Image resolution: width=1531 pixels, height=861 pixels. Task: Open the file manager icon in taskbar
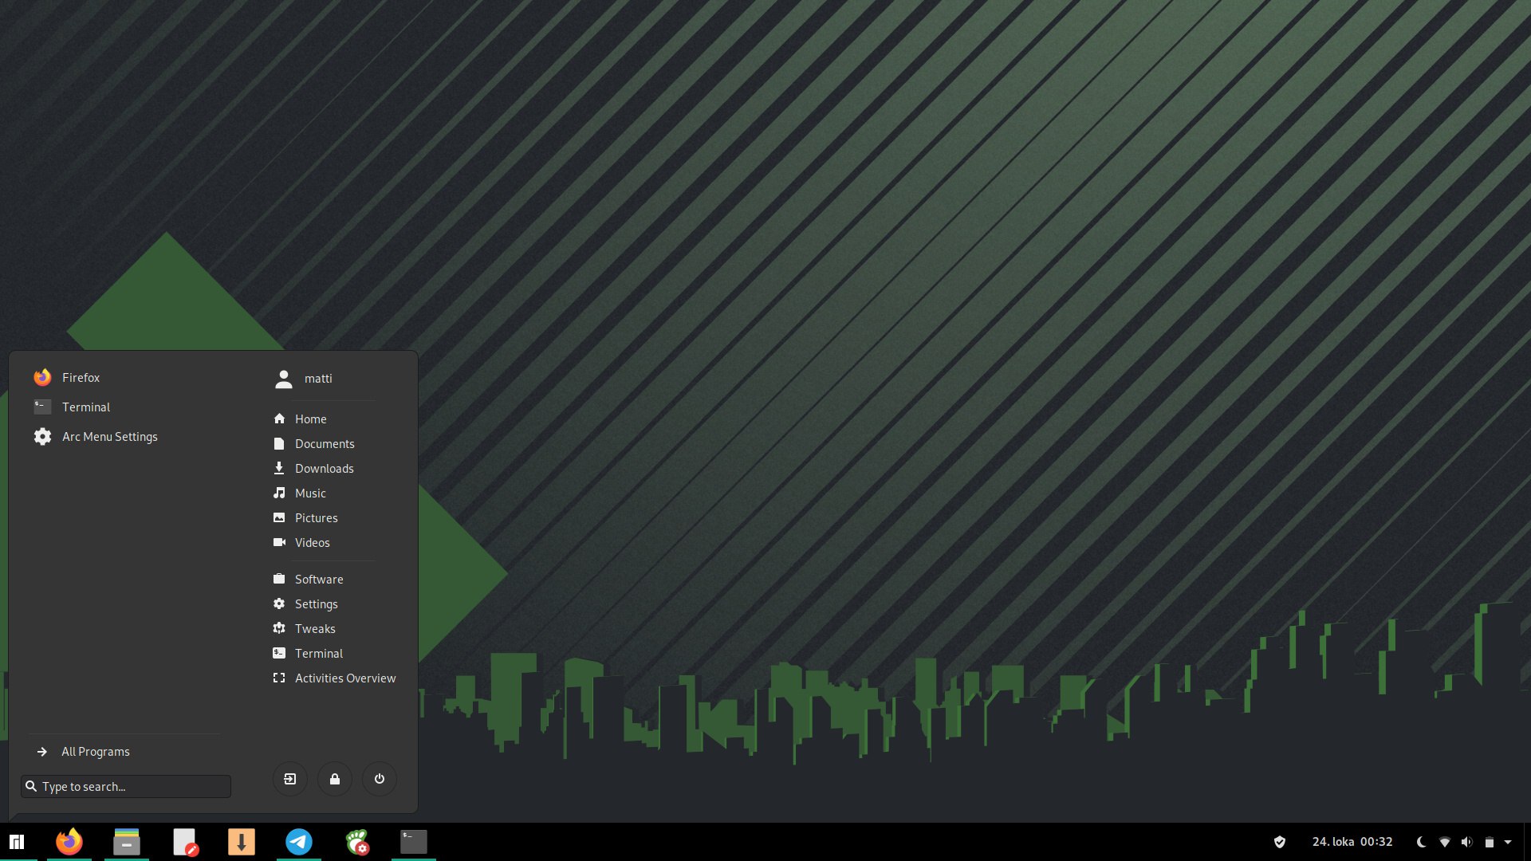coord(127,842)
